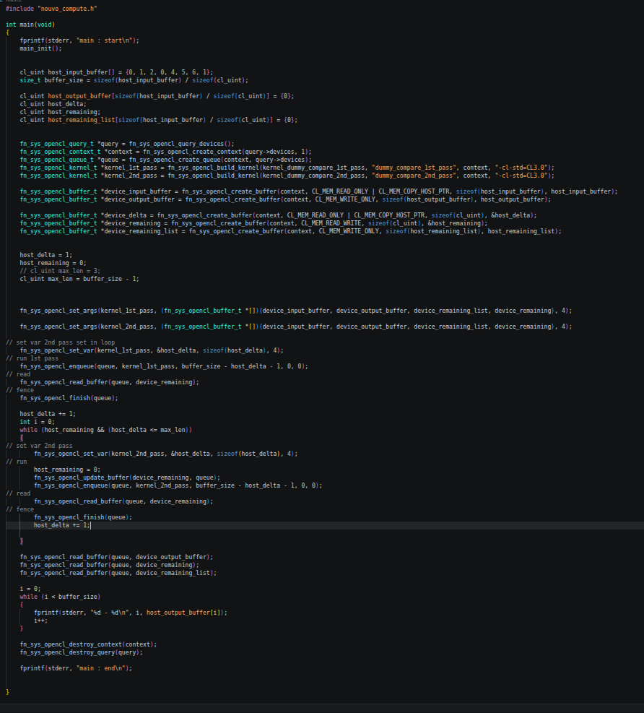Click the host_remaining = 0; line before the comment
The image size is (644, 713).
pyautogui.click(x=53, y=263)
